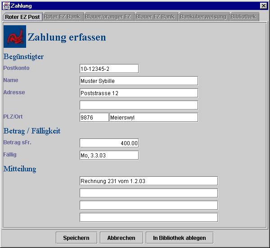Screen dimensions: 270x248
Task: Switch to the Roter EZ Post tab
Action: tap(22, 17)
